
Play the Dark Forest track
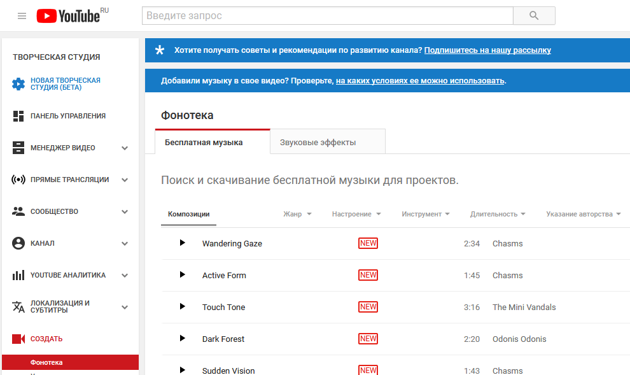pyautogui.click(x=183, y=339)
